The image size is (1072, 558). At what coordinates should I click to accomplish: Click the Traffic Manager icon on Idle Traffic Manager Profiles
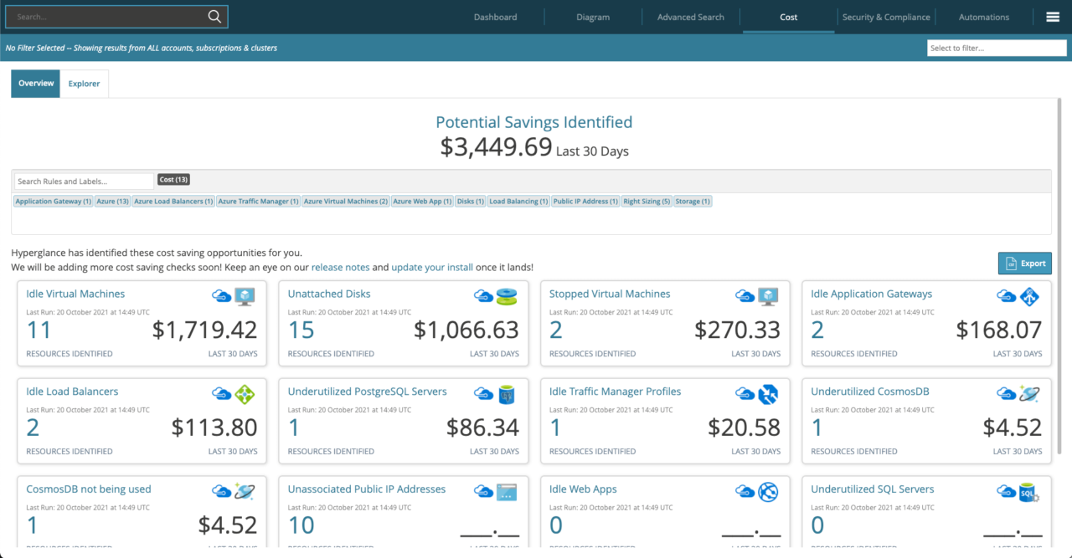click(769, 394)
